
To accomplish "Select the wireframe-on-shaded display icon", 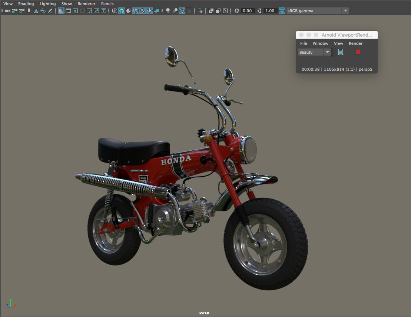I will [x=135, y=10].
